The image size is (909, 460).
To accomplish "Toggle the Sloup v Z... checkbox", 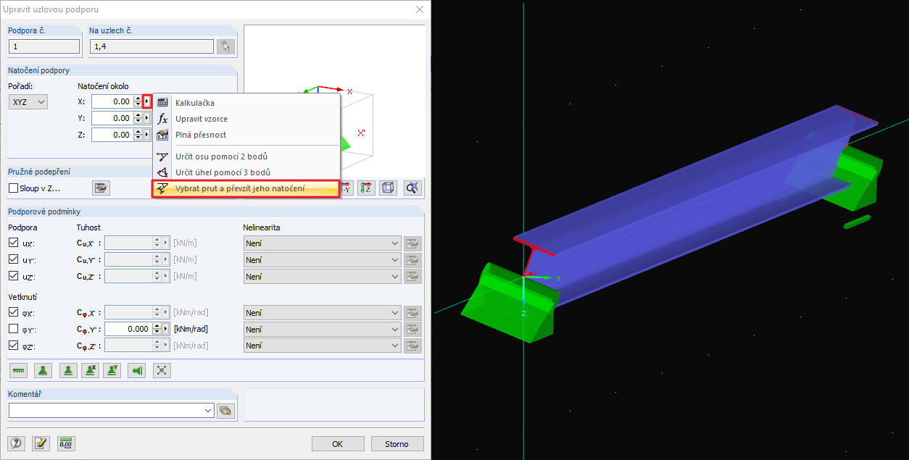I will pos(14,188).
